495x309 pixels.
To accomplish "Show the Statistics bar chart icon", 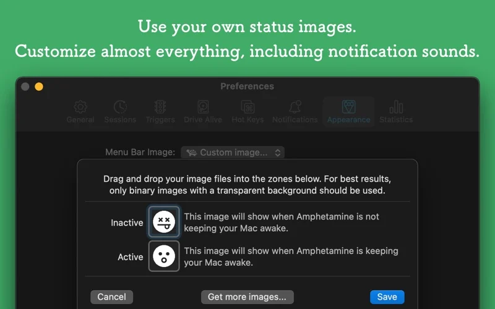I will pos(396,107).
